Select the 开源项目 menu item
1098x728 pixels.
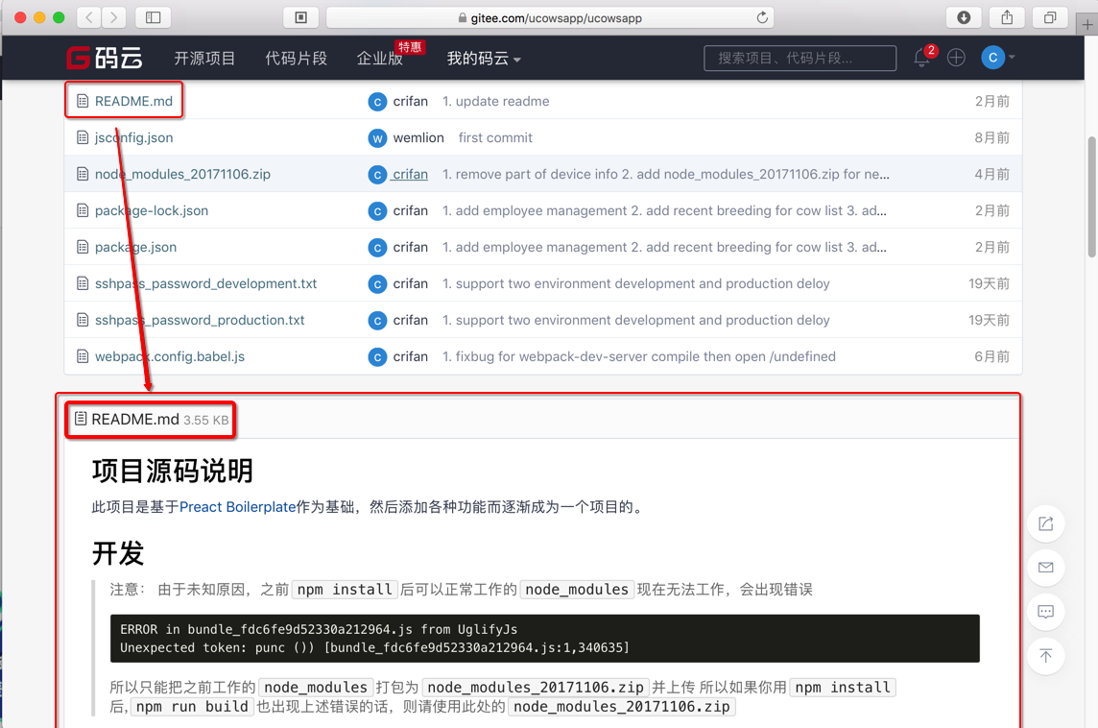pos(205,58)
